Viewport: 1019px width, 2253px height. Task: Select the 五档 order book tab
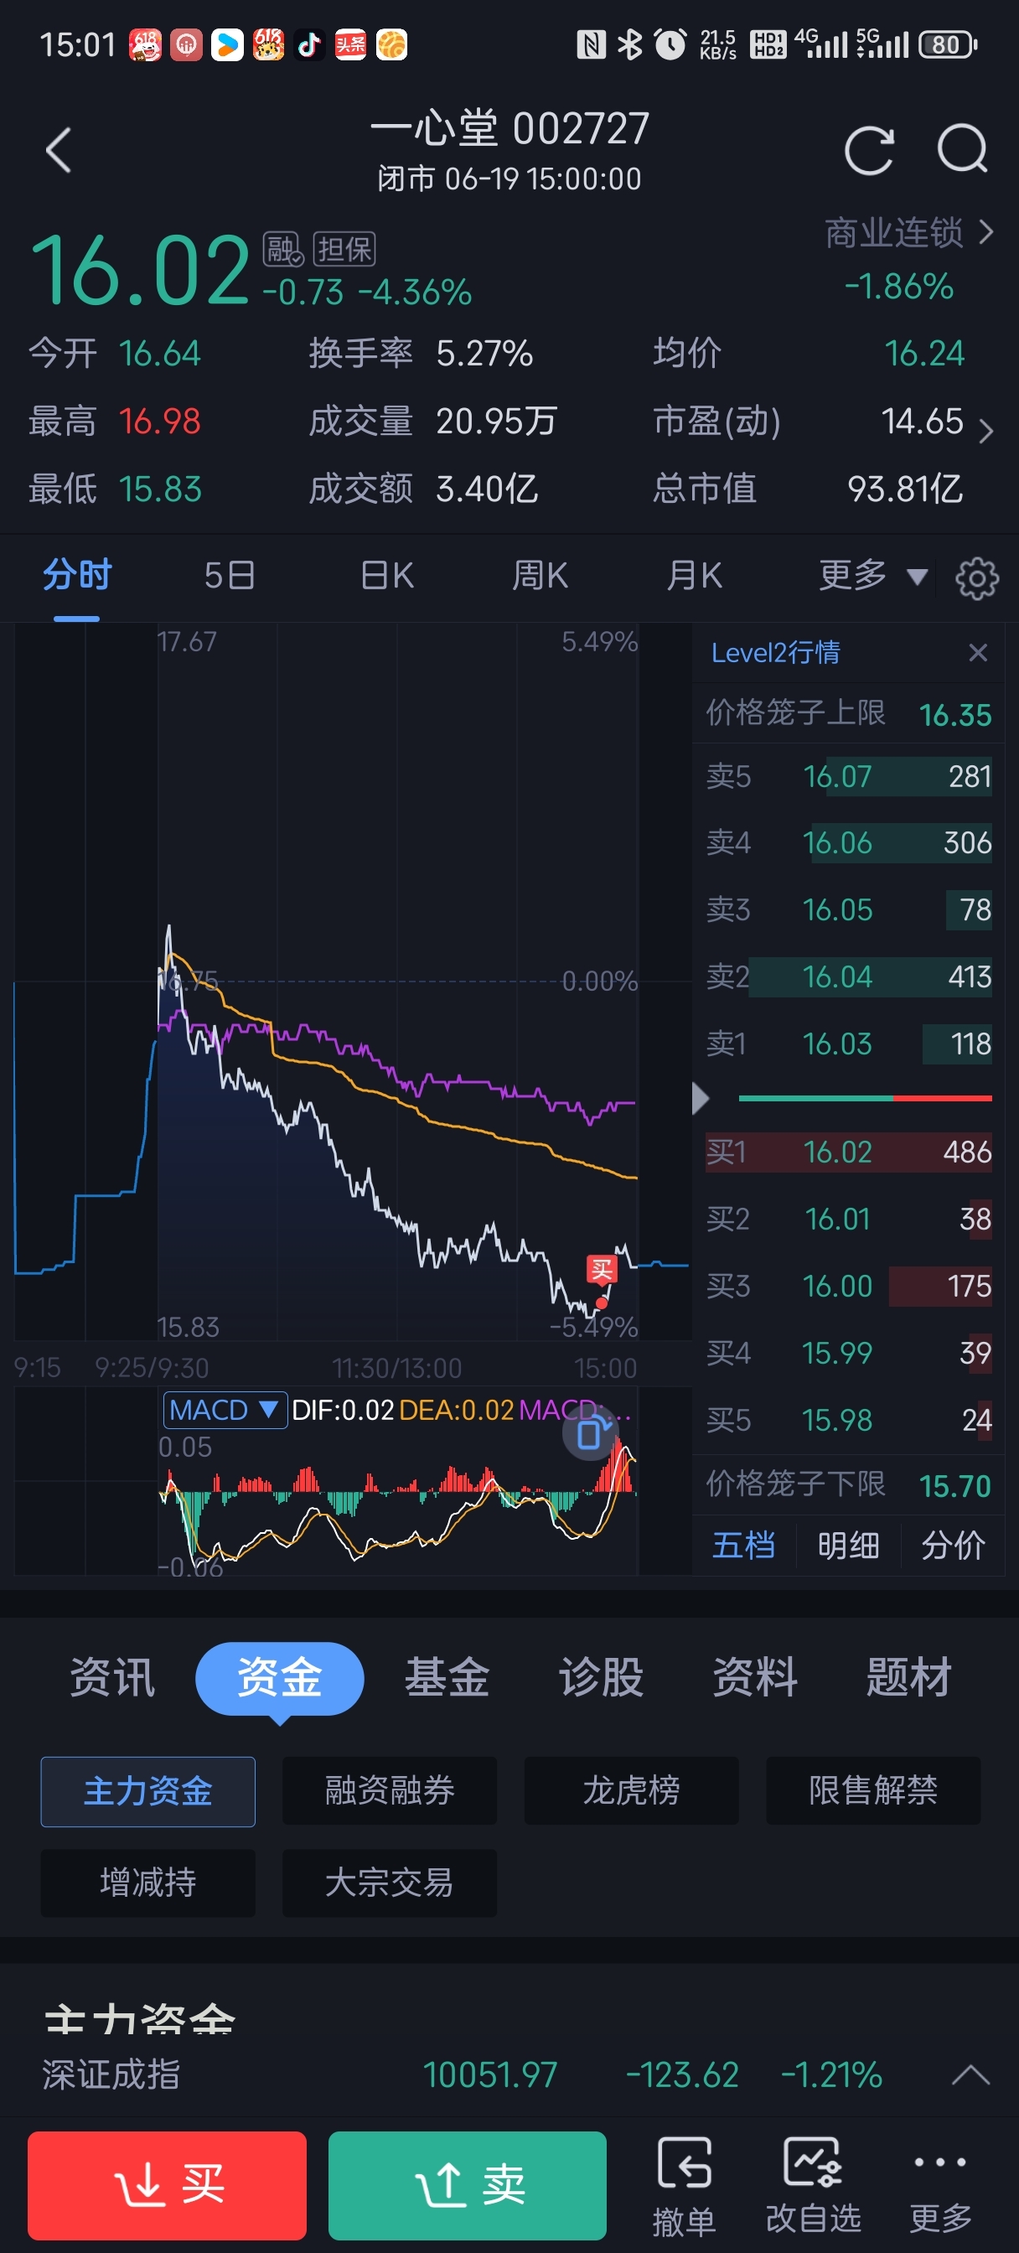tap(743, 1546)
